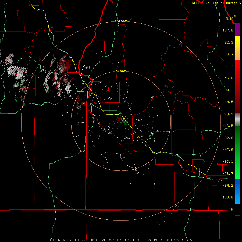
Task: Click the -0.9 velocity scale value
Action: tap(229, 114)
